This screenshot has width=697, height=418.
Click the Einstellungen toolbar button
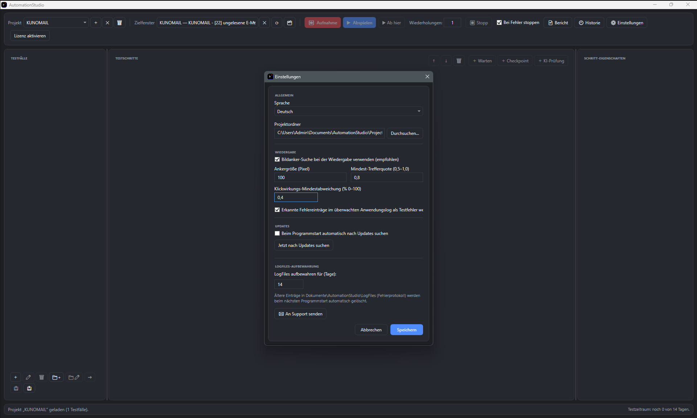click(627, 22)
